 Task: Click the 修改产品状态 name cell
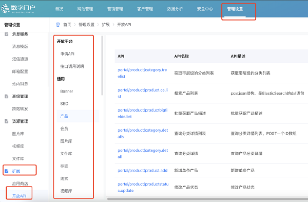(186, 187)
